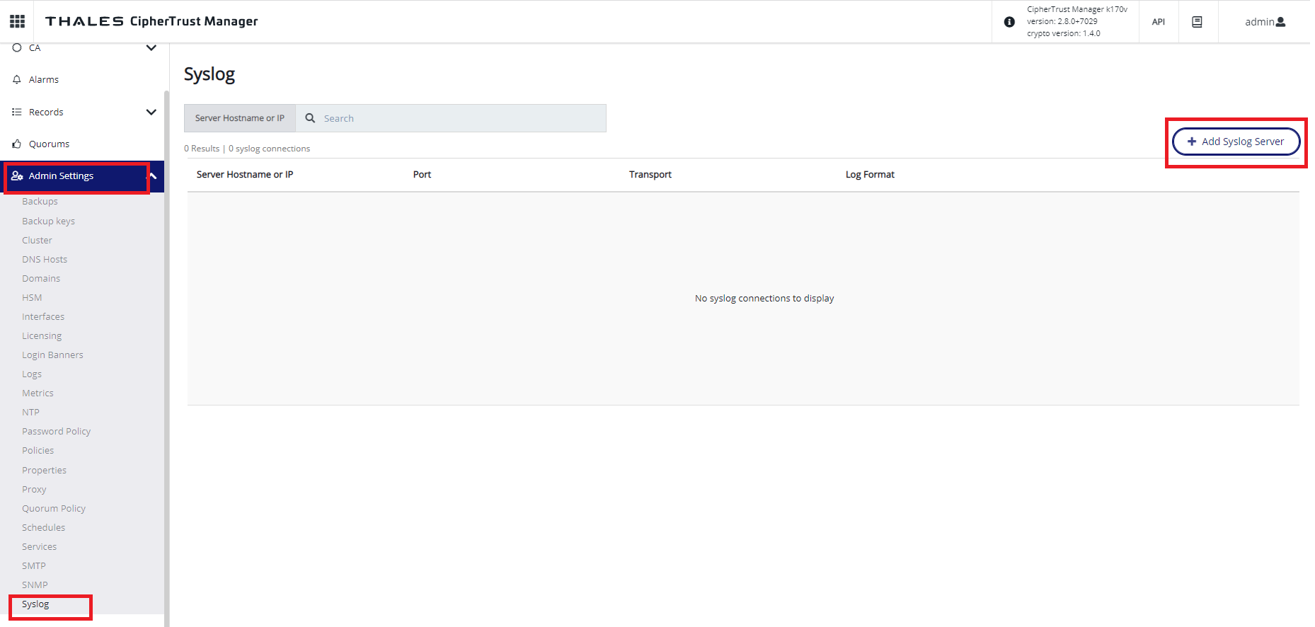
Task: Open the app launcher grid icon
Action: [x=17, y=21]
